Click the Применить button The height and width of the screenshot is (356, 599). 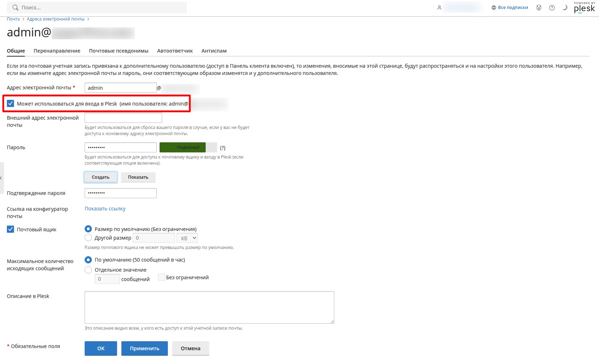[144, 348]
